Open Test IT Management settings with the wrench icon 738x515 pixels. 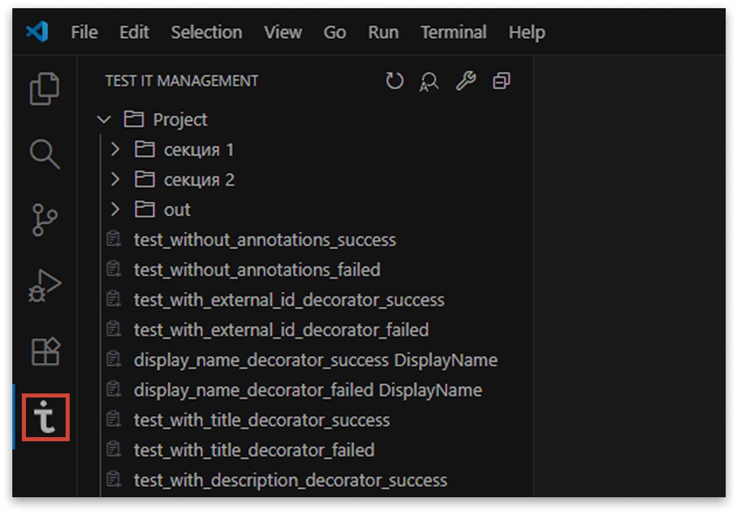465,81
